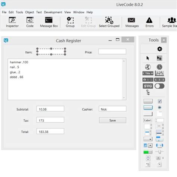The image size is (177, 177).
Task: Click the Subtotal field showing 10.38
Action: (50, 109)
